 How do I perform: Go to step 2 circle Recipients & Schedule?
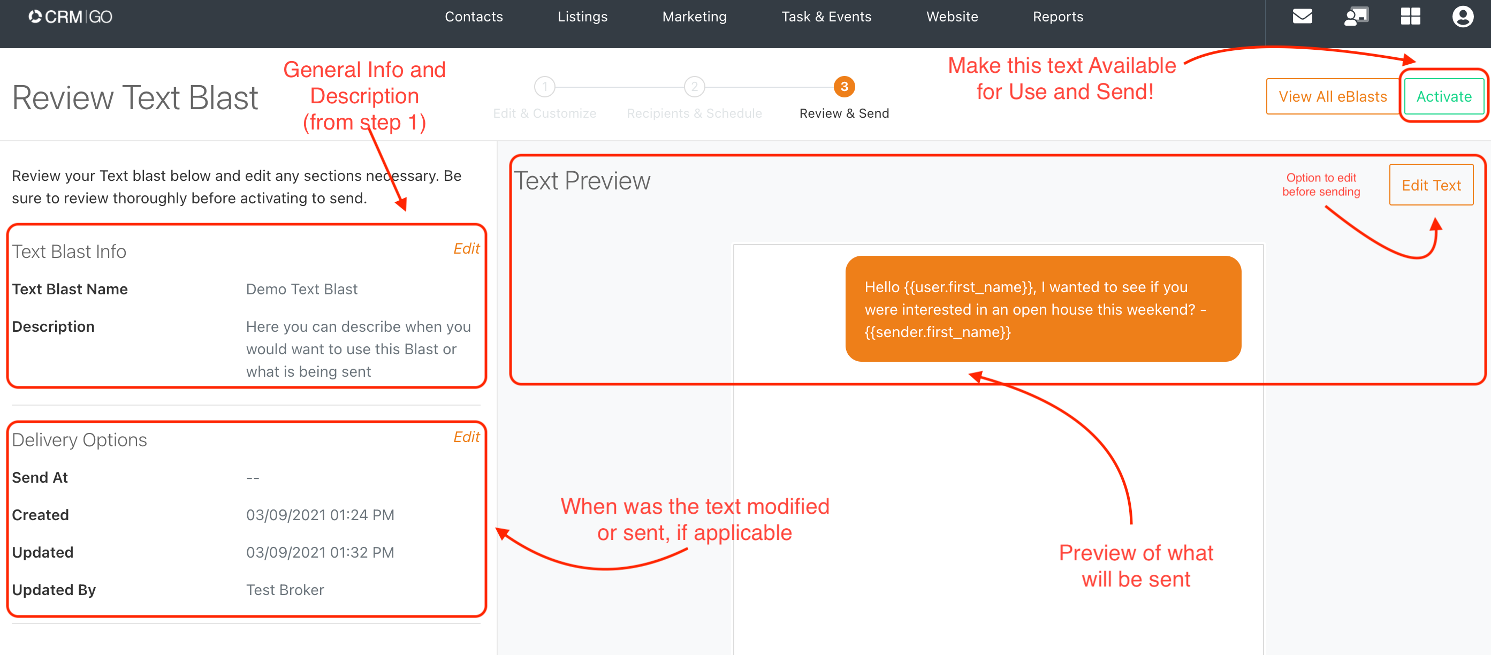[694, 87]
